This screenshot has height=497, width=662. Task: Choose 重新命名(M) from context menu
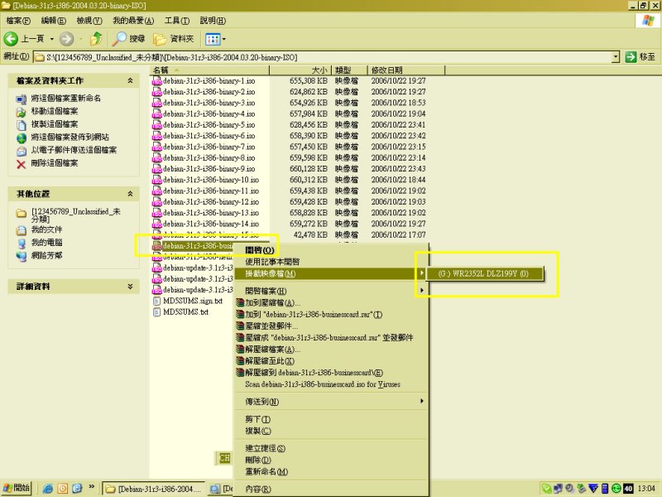click(x=332, y=471)
